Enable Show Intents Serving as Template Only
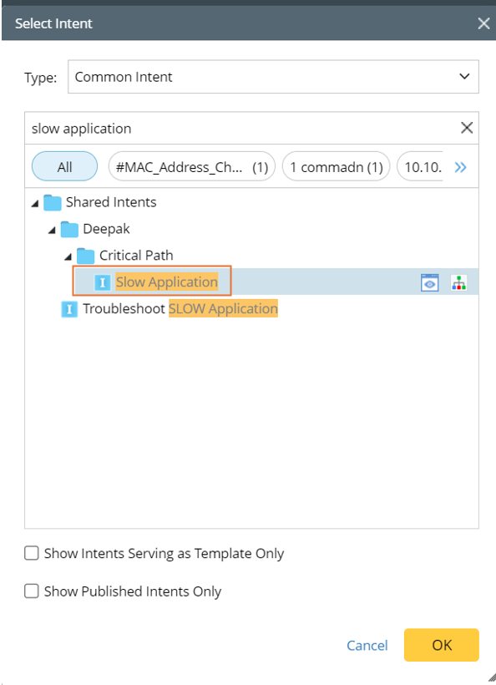 32,553
